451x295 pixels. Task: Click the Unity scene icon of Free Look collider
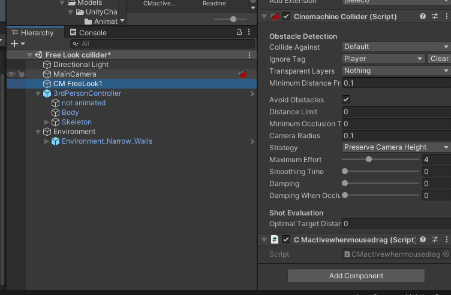coord(38,55)
